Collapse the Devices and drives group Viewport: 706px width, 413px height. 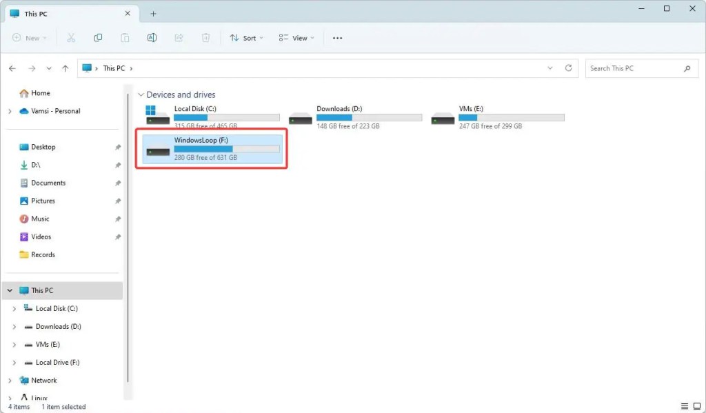point(141,94)
